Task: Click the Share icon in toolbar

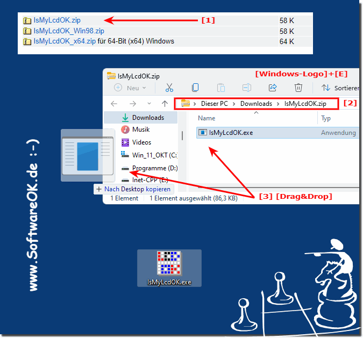Action: 273,88
